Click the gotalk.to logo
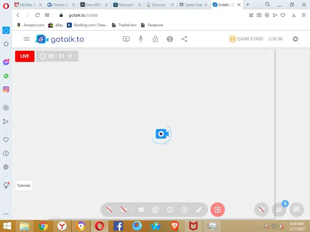Image resolution: width=310 pixels, height=232 pixels. [60, 39]
